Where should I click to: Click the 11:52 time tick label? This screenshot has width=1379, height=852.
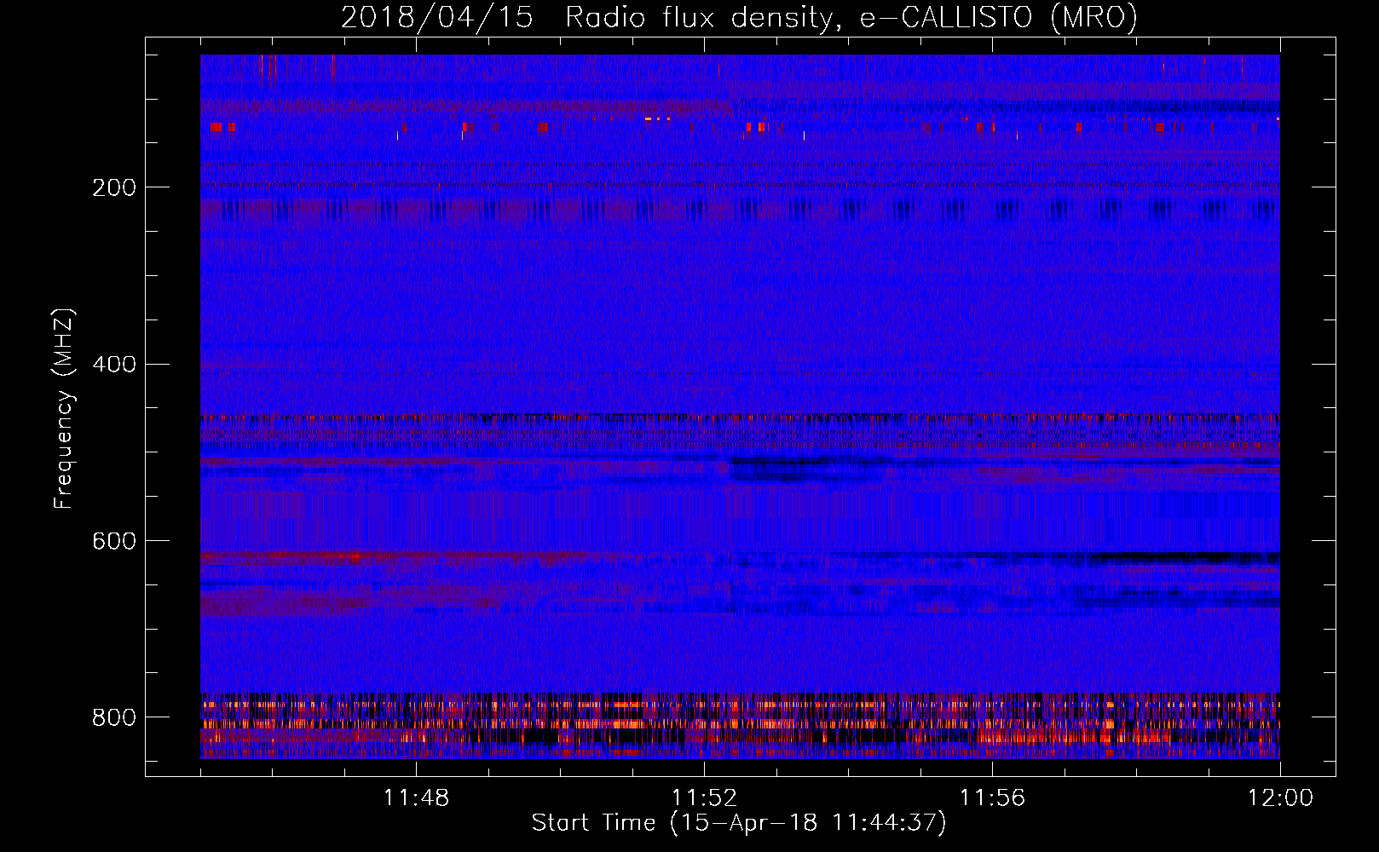[x=704, y=797]
